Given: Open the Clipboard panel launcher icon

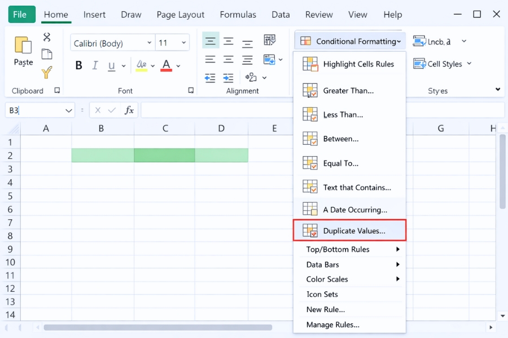Looking at the screenshot, I should point(57,90).
